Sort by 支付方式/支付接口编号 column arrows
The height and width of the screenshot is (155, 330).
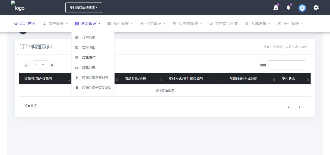pyautogui.click(x=221, y=80)
